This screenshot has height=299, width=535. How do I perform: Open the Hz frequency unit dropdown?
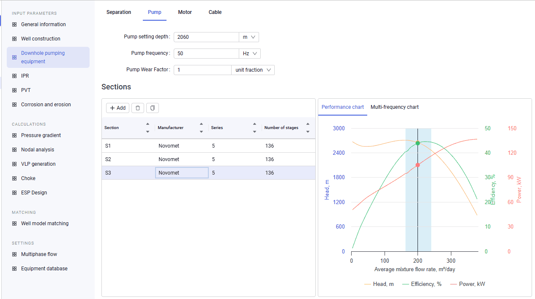point(250,54)
